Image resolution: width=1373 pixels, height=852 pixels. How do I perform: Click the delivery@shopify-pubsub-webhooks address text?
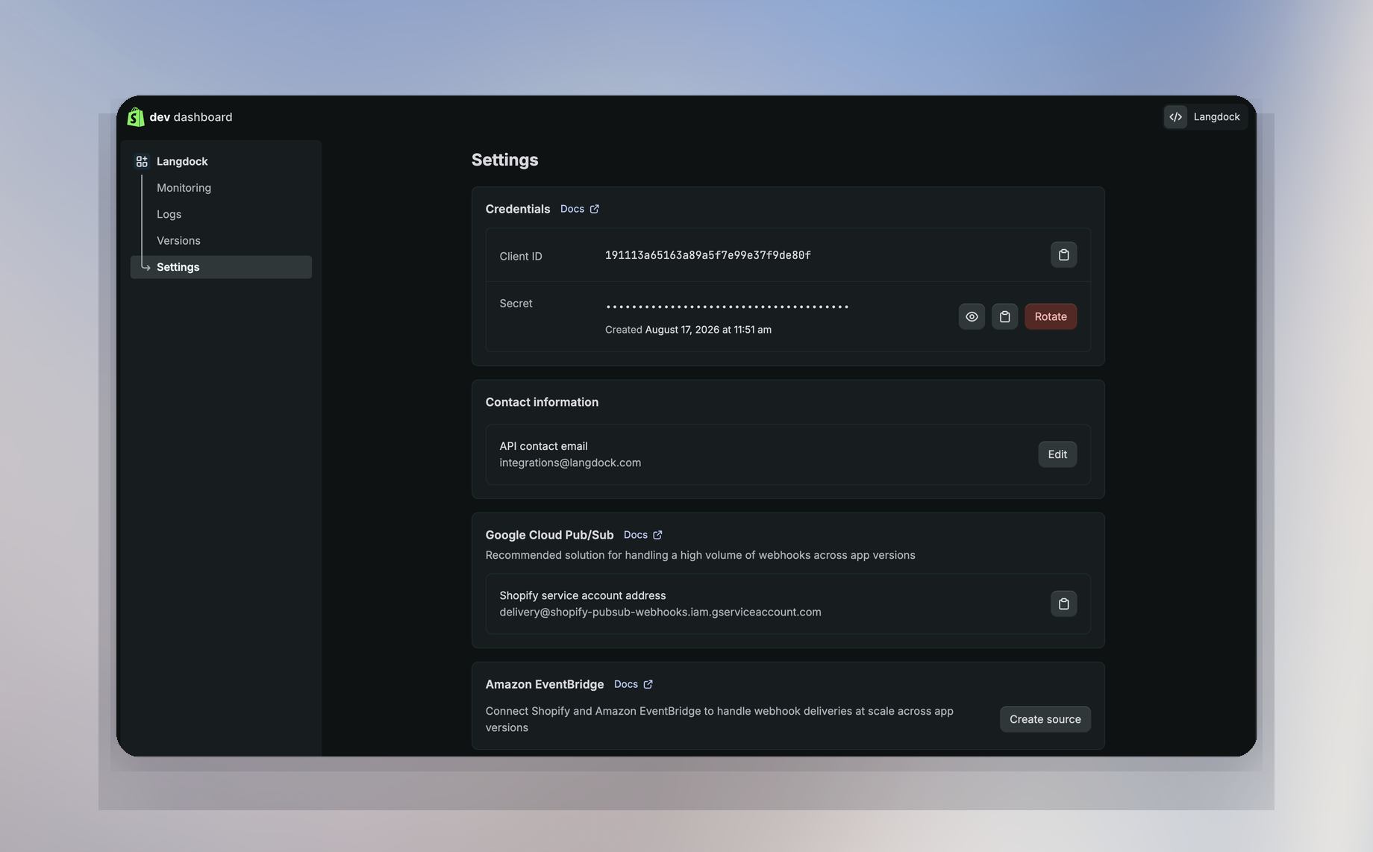click(x=660, y=612)
